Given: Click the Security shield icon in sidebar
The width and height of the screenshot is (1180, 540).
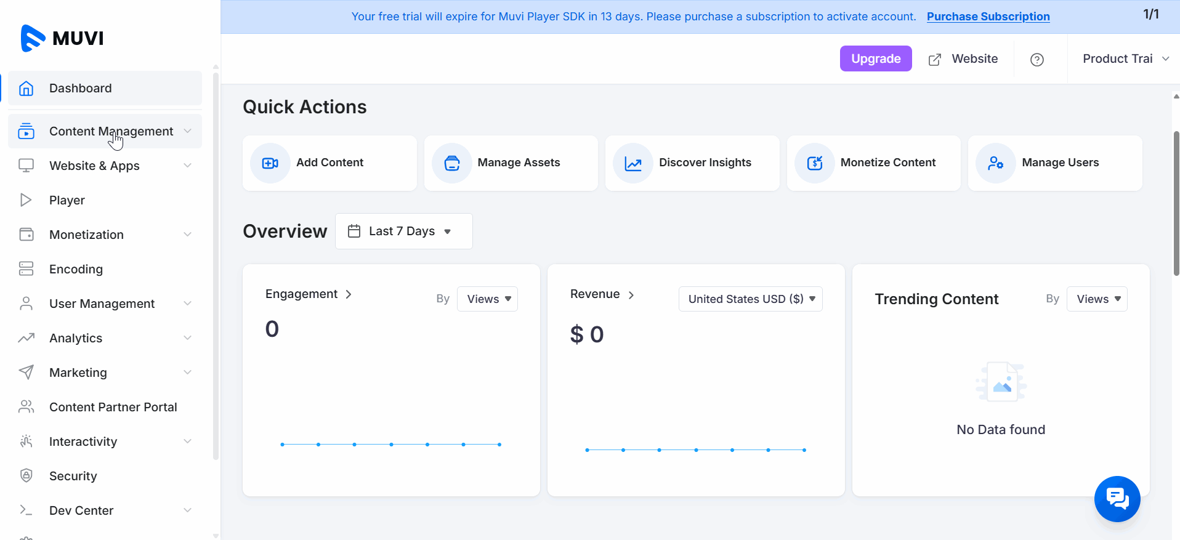Looking at the screenshot, I should [26, 475].
